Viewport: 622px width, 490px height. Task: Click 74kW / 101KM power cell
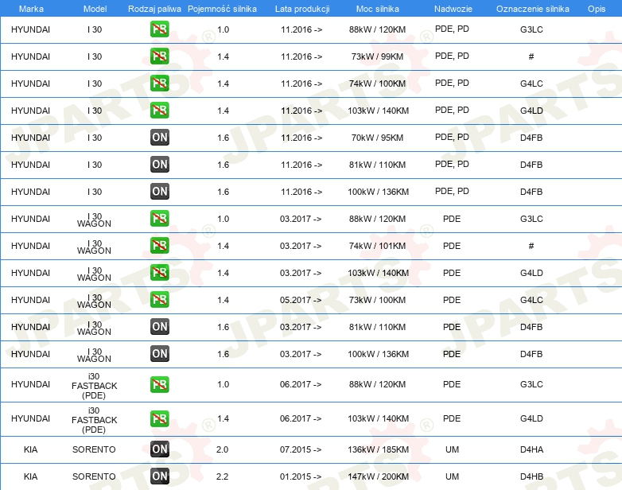tap(377, 246)
